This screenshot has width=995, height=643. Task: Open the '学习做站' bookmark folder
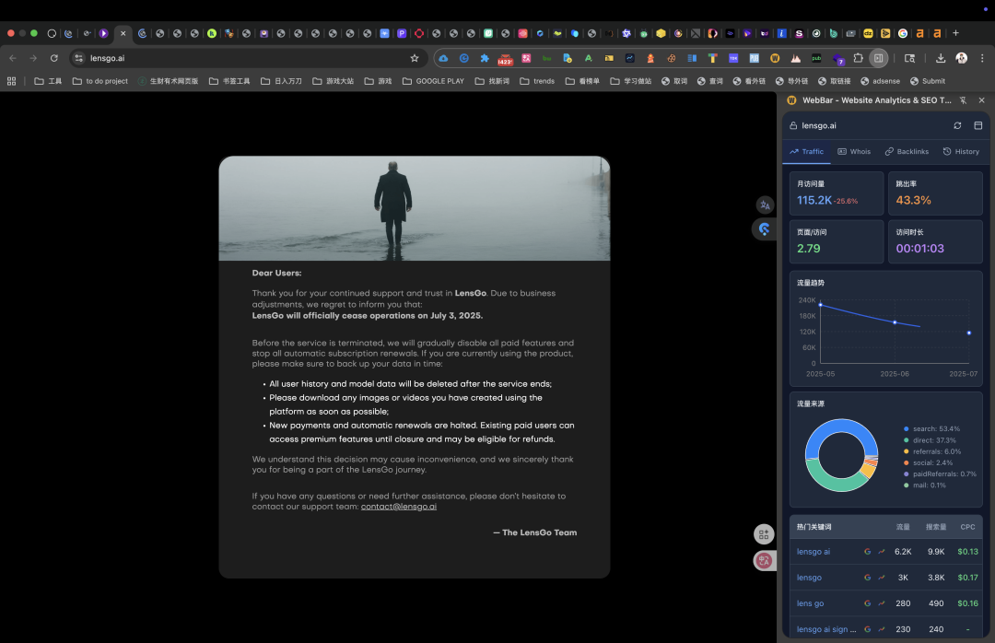click(x=631, y=81)
